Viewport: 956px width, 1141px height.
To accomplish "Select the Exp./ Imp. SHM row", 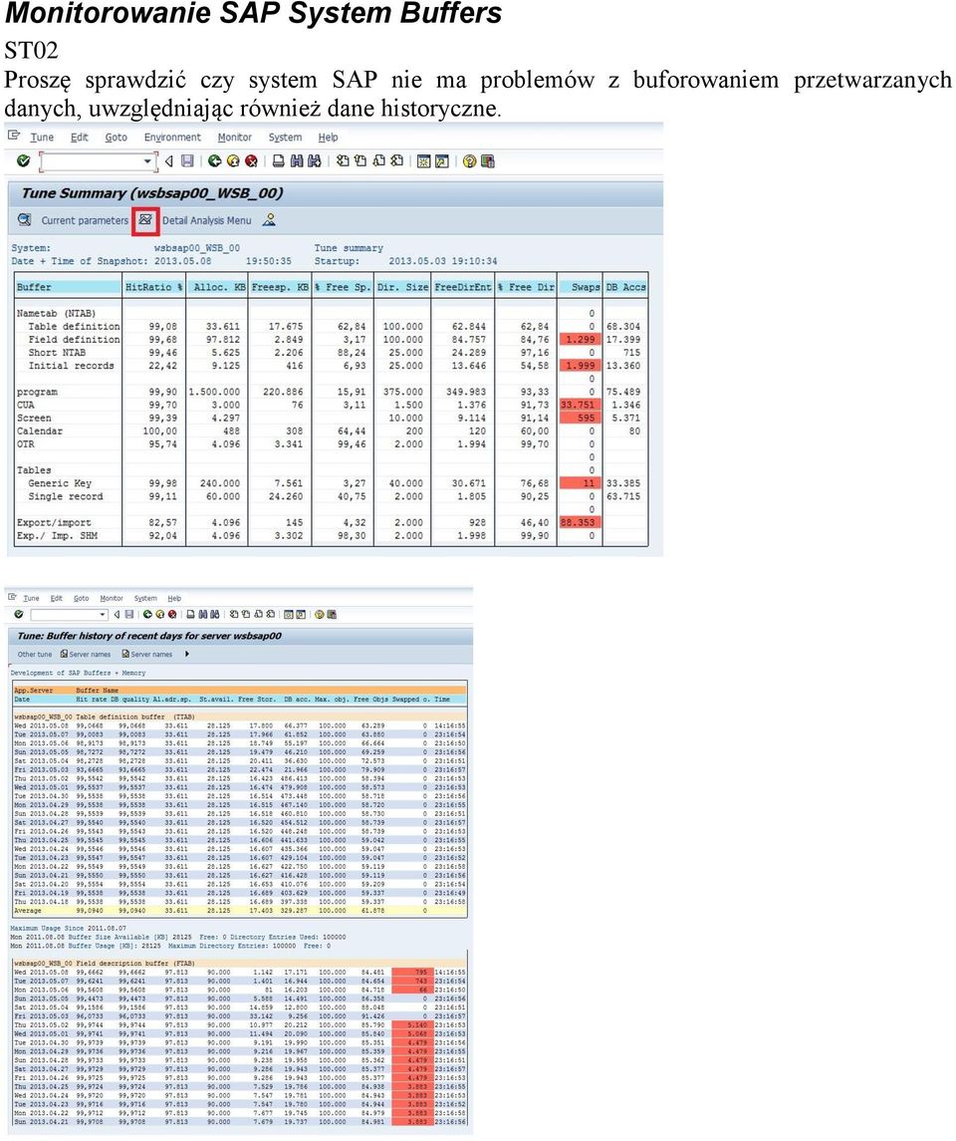I will point(332,535).
